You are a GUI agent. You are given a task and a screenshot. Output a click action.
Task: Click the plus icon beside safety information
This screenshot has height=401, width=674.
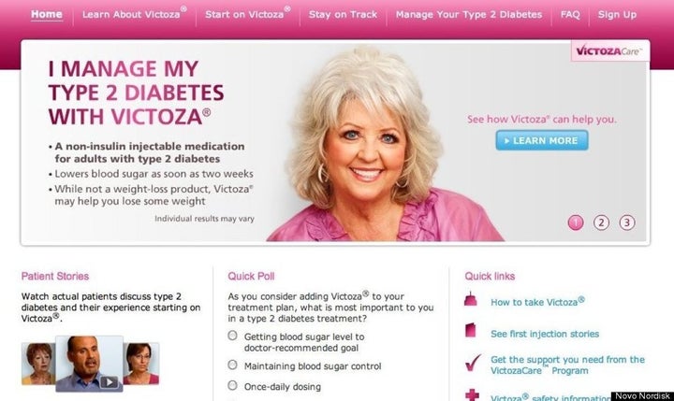(x=472, y=395)
